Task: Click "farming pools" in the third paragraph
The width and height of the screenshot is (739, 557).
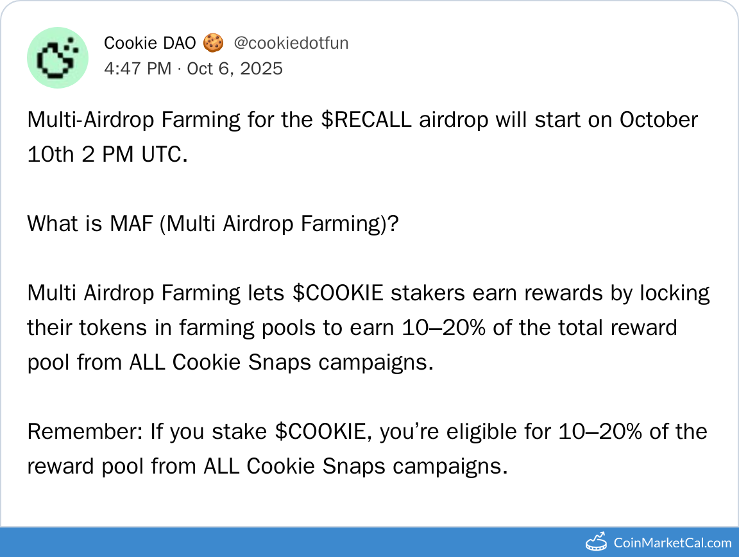Action: pyautogui.click(x=247, y=328)
